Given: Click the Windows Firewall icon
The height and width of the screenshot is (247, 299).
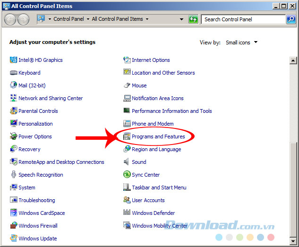Looking at the screenshot, I should [13, 225].
